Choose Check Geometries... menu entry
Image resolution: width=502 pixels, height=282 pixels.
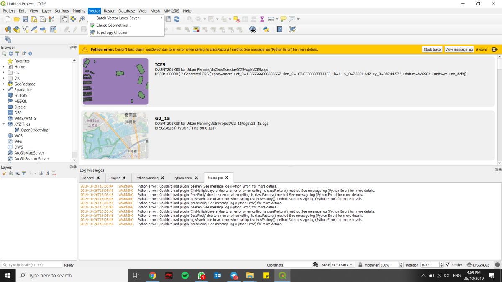point(126,25)
